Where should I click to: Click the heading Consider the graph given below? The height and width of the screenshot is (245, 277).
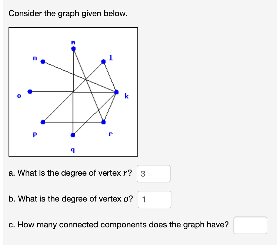tap(68, 14)
